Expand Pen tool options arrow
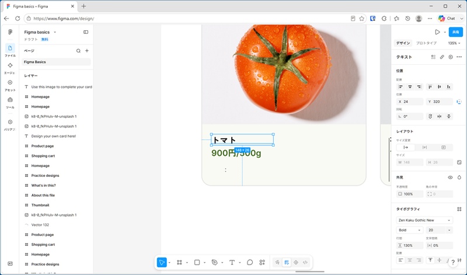 (222, 263)
